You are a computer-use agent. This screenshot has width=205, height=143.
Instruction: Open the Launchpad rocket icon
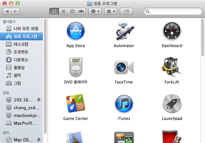[x=172, y=104]
